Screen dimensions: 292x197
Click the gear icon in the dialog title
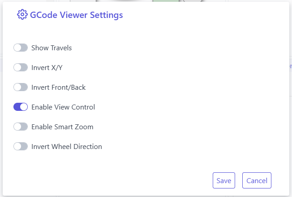pyautogui.click(x=22, y=15)
